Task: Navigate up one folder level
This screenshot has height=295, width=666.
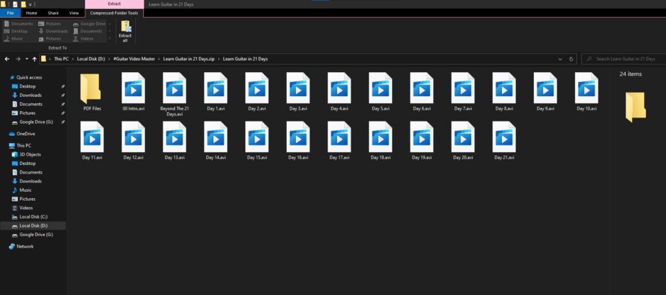Action: click(x=34, y=59)
